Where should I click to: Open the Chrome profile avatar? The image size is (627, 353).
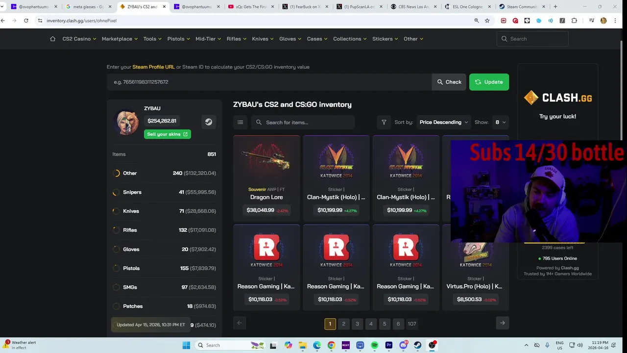click(x=603, y=21)
